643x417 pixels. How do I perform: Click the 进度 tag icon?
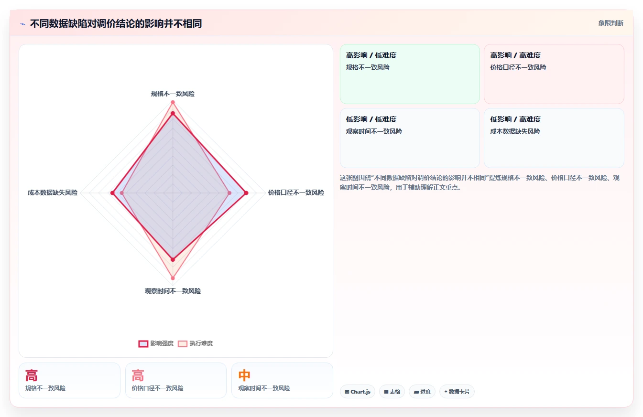(x=416, y=392)
